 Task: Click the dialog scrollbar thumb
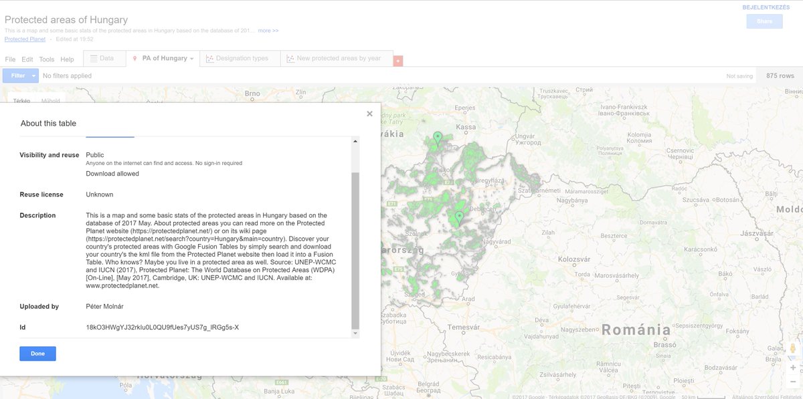pos(355,249)
